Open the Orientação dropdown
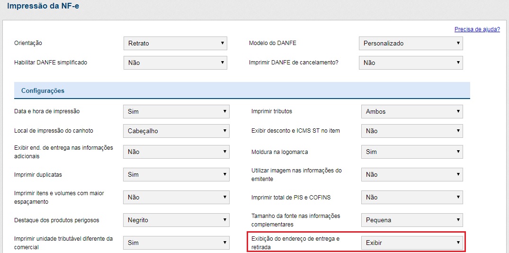Image resolution: width=509 pixels, height=253 pixels. tap(175, 43)
